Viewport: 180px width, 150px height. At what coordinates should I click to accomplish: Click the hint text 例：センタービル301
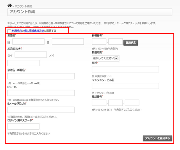[103, 93]
